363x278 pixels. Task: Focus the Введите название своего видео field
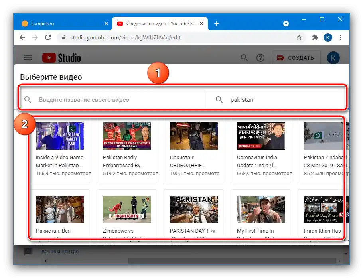click(112, 100)
